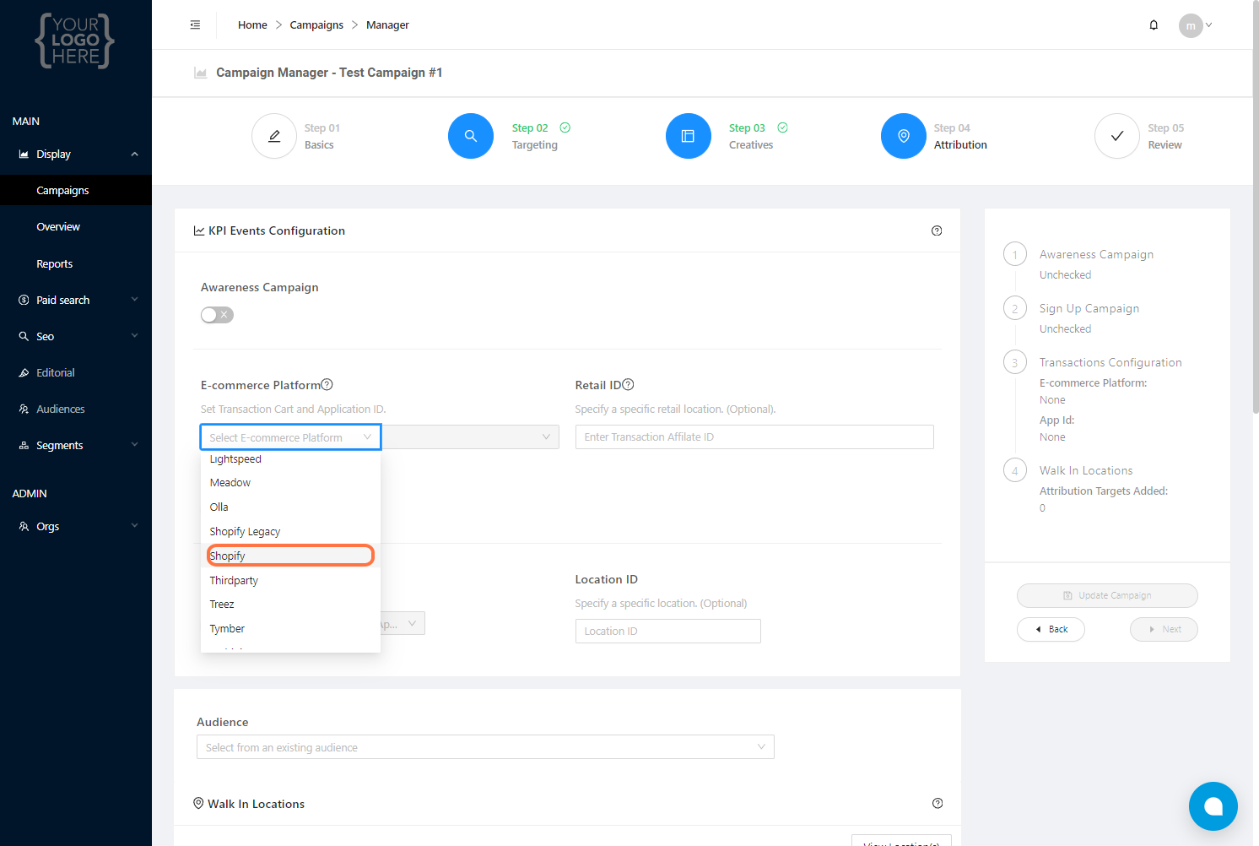Image resolution: width=1259 pixels, height=846 pixels.
Task: Expand the Audience selection dropdown
Action: (485, 747)
